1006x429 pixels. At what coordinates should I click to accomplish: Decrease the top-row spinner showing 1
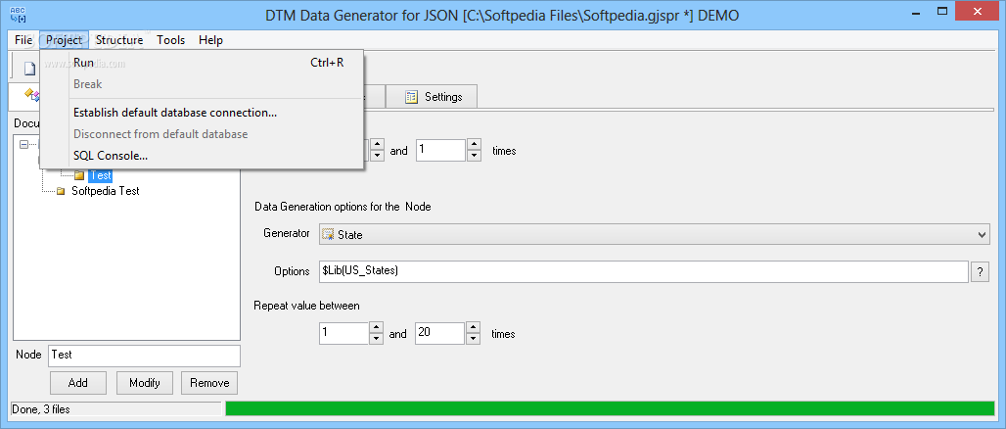474,156
